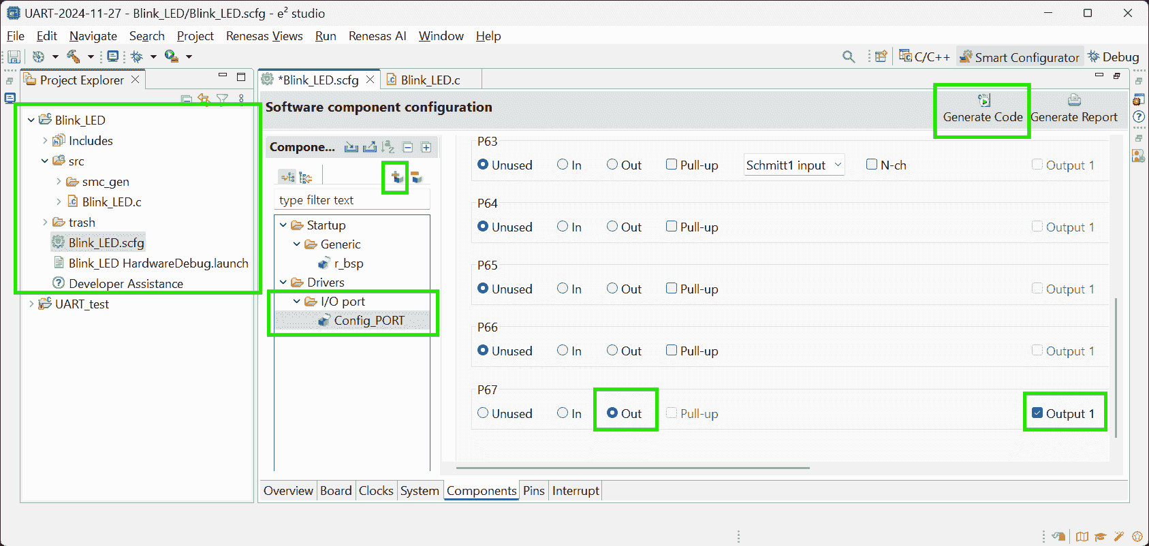This screenshot has height=546, width=1149.
Task: Click the Open Perspective icon
Action: point(881,57)
